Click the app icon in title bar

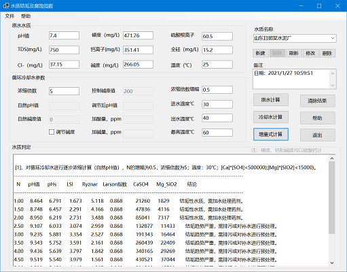tap(6, 5)
